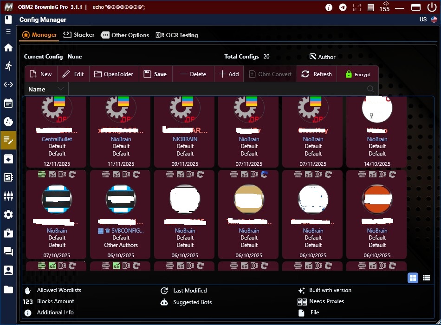Click green Se icon under SVBCONFIG card

click(x=116, y=266)
